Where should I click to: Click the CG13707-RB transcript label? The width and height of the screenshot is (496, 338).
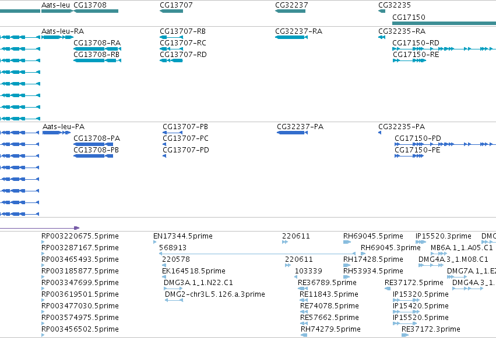(x=182, y=31)
